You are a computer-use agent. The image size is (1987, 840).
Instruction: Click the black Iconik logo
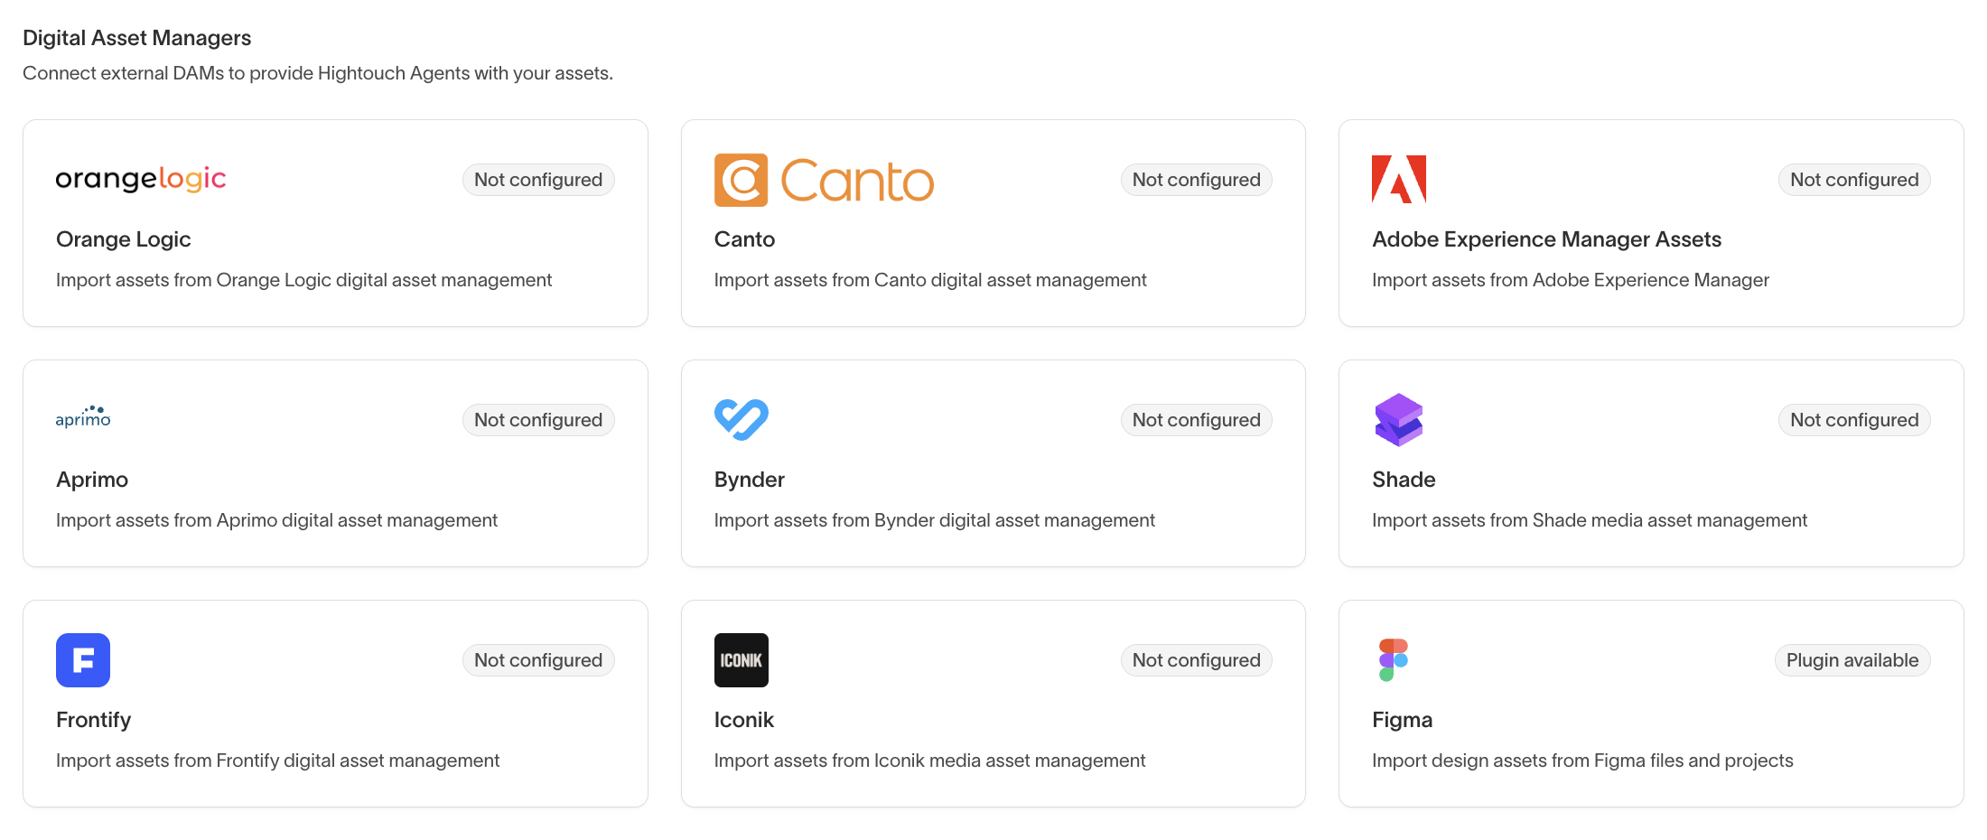click(742, 660)
